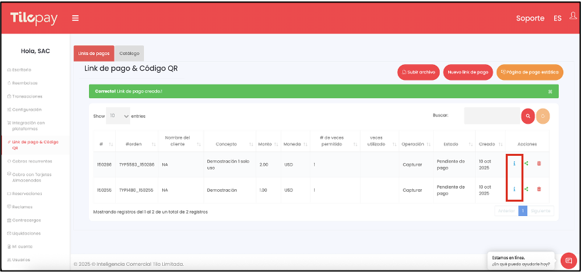Open the user profile icon
This screenshot has width=581, height=275.
click(572, 16)
